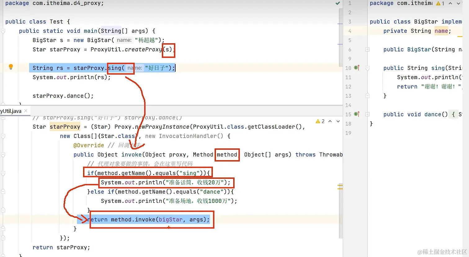
Task: Click bigStar argument in method.invoke call
Action: [x=171, y=220]
